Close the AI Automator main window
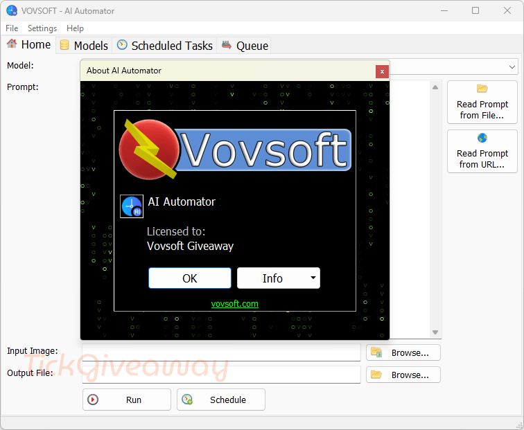 pyautogui.click(x=507, y=10)
